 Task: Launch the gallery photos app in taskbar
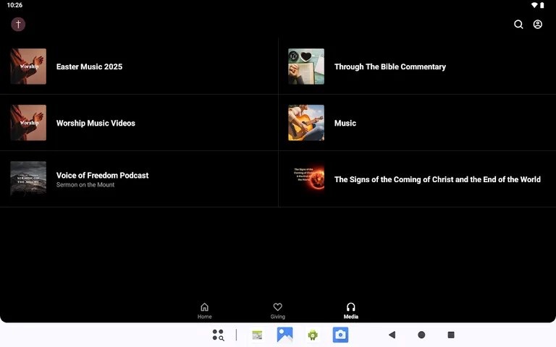(x=285, y=335)
